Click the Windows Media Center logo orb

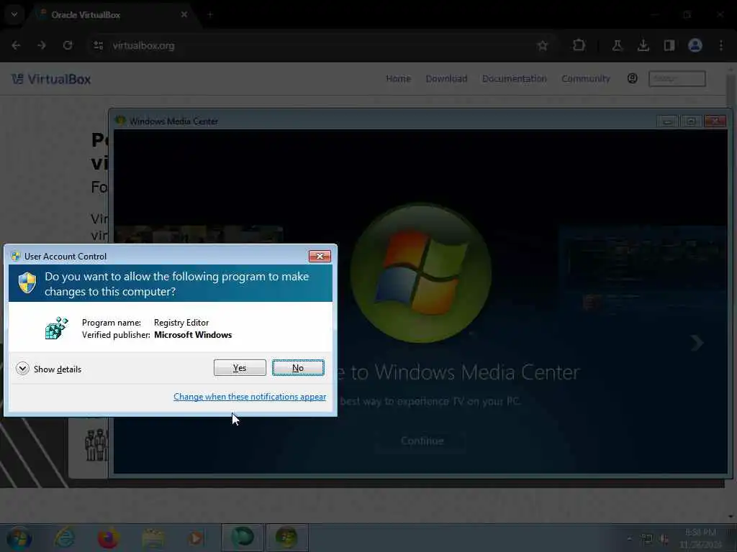(420, 272)
